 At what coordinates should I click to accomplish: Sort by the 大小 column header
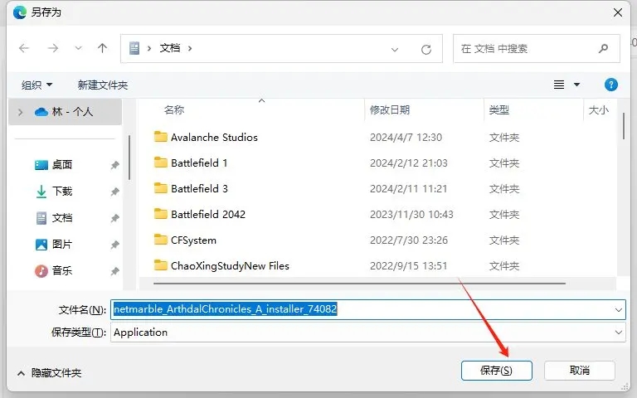pyautogui.click(x=599, y=109)
